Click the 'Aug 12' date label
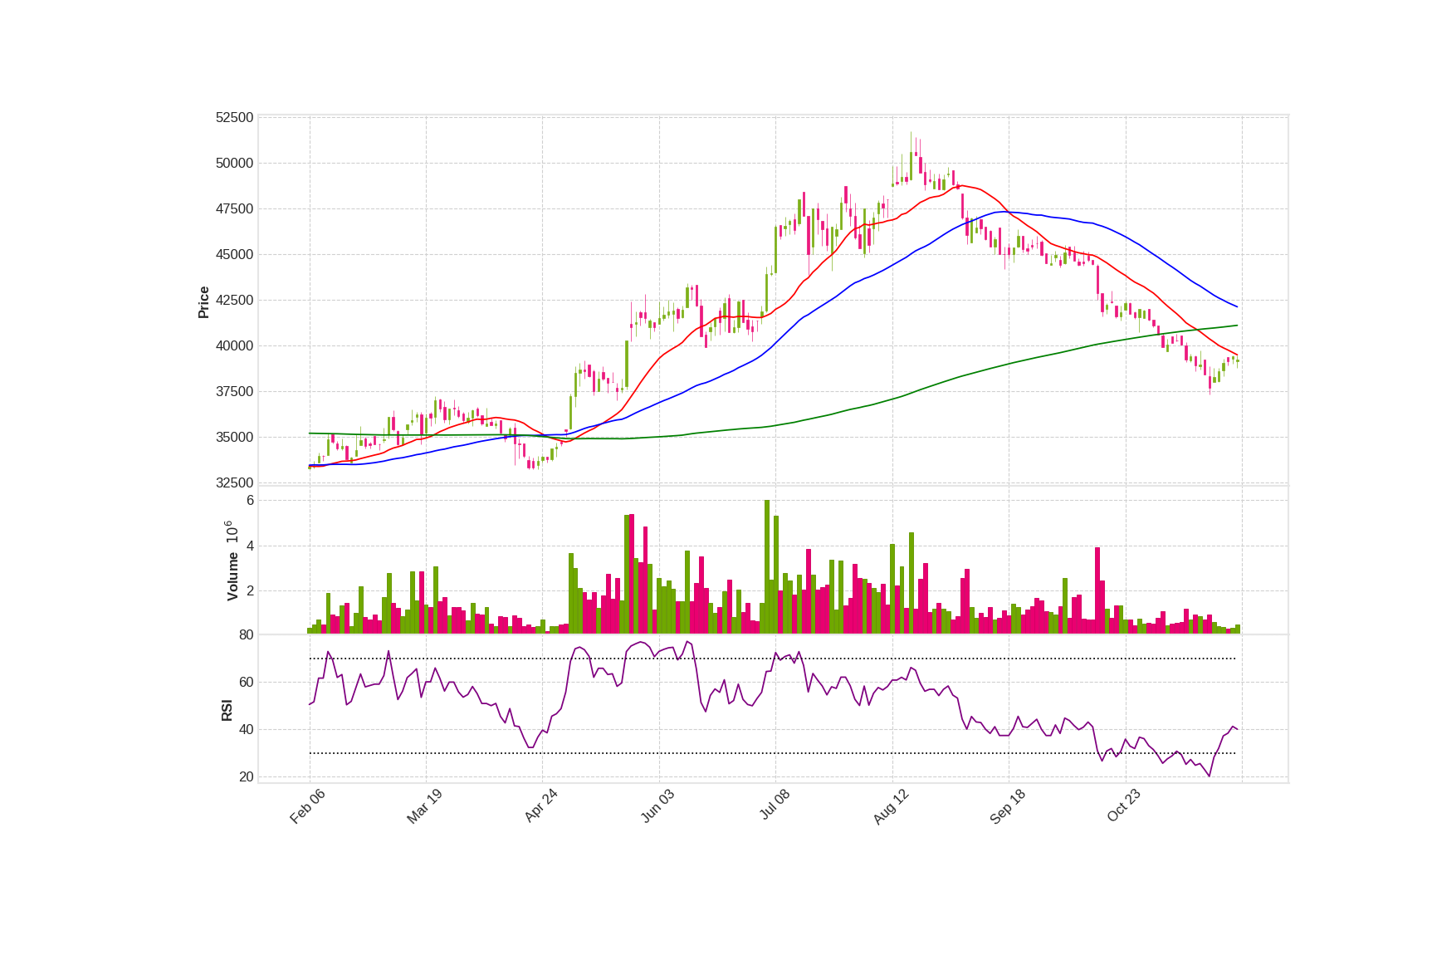Screen dimensions: 1432x955 point(891,806)
